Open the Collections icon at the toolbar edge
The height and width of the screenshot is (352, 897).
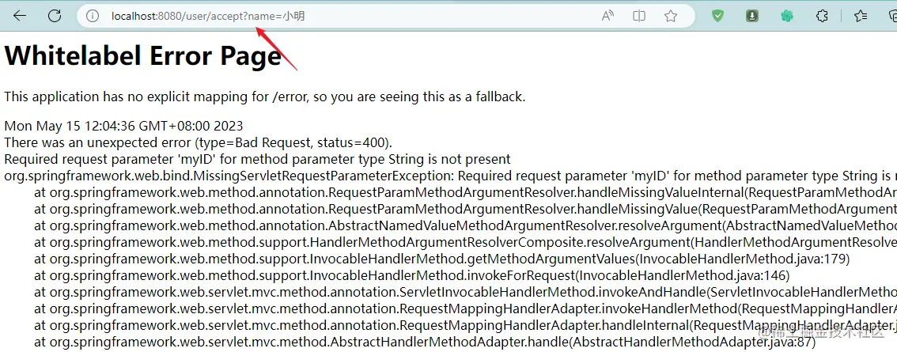point(891,16)
